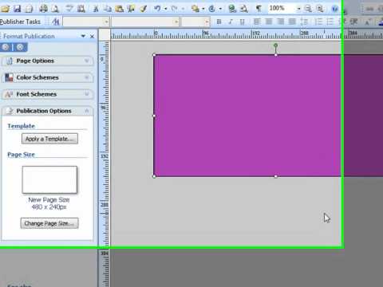The image size is (383, 287).
Task: Expand the Page Options section
Action: pos(47,61)
